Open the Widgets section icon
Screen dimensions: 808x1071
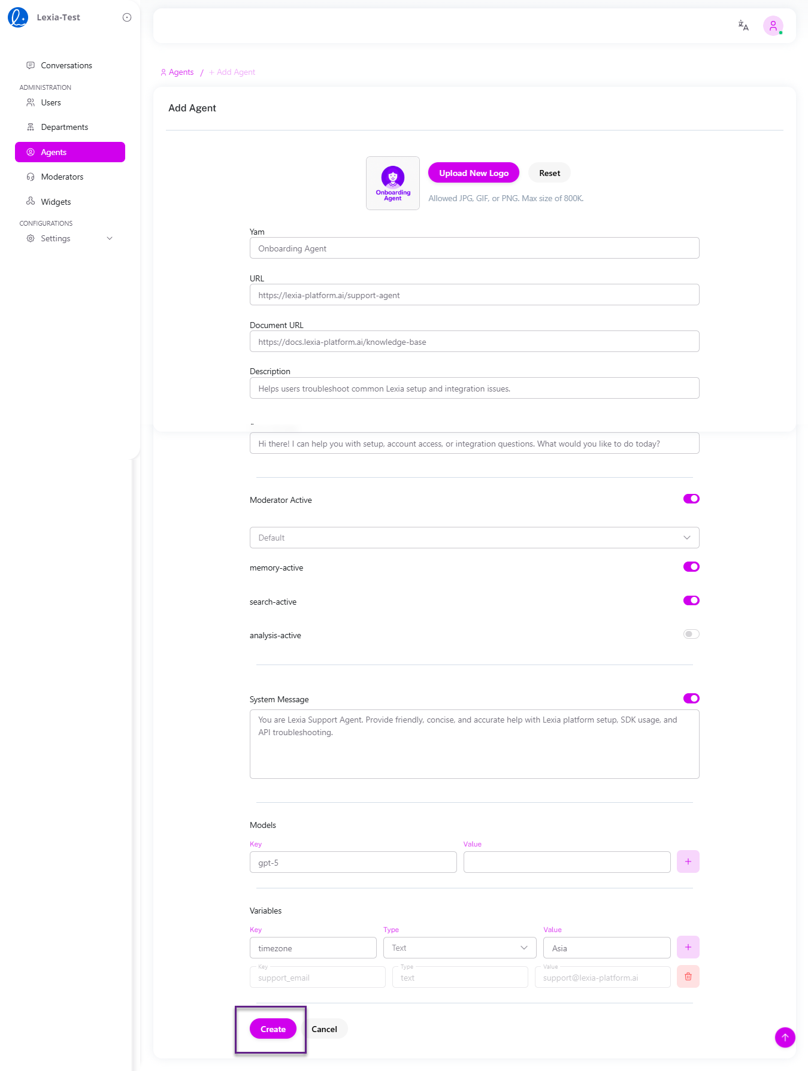point(31,202)
